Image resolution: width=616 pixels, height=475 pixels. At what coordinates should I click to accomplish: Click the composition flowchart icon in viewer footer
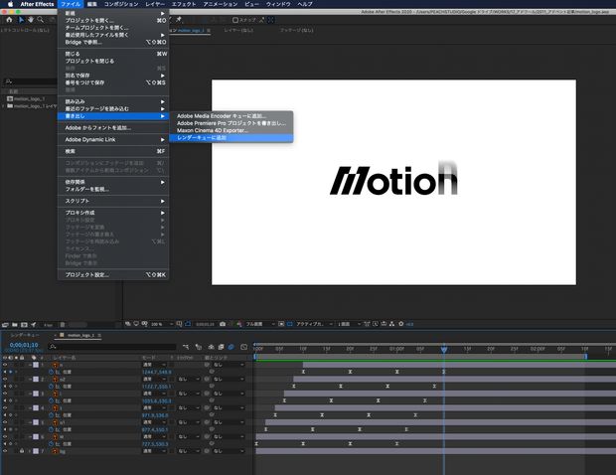pyautogui.click(x=391, y=324)
